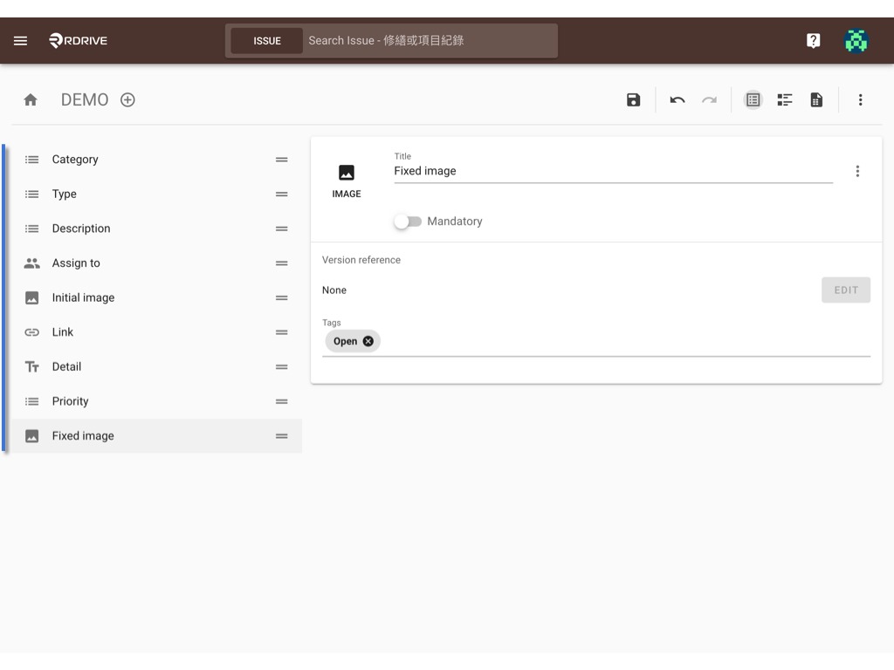The height and width of the screenshot is (670, 894).
Task: Go to home via house icon
Action: click(x=31, y=100)
